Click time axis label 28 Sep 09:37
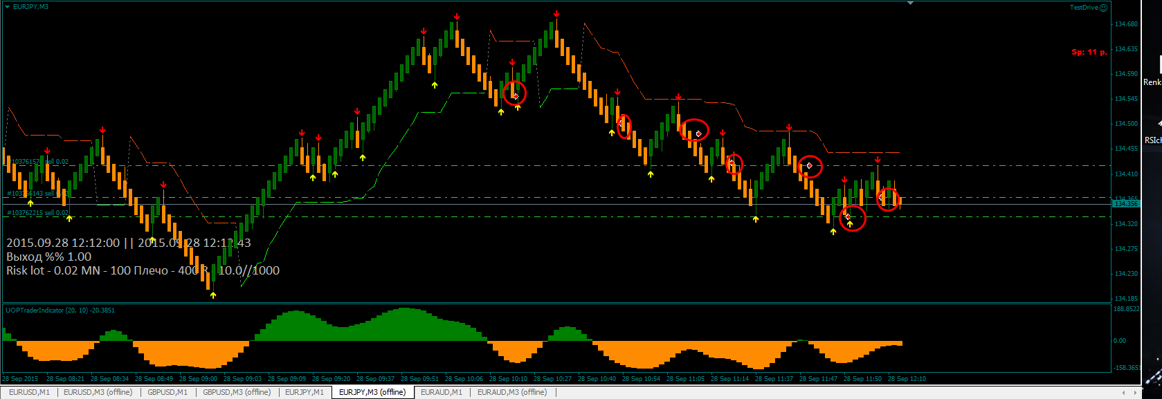Screen dimensions: 1162x399 click(375, 379)
